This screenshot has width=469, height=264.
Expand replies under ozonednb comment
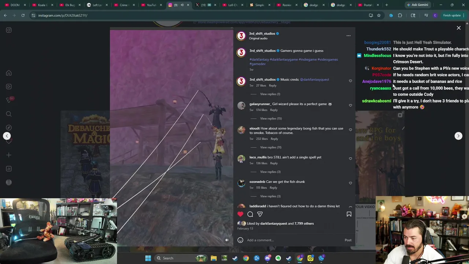click(x=270, y=197)
